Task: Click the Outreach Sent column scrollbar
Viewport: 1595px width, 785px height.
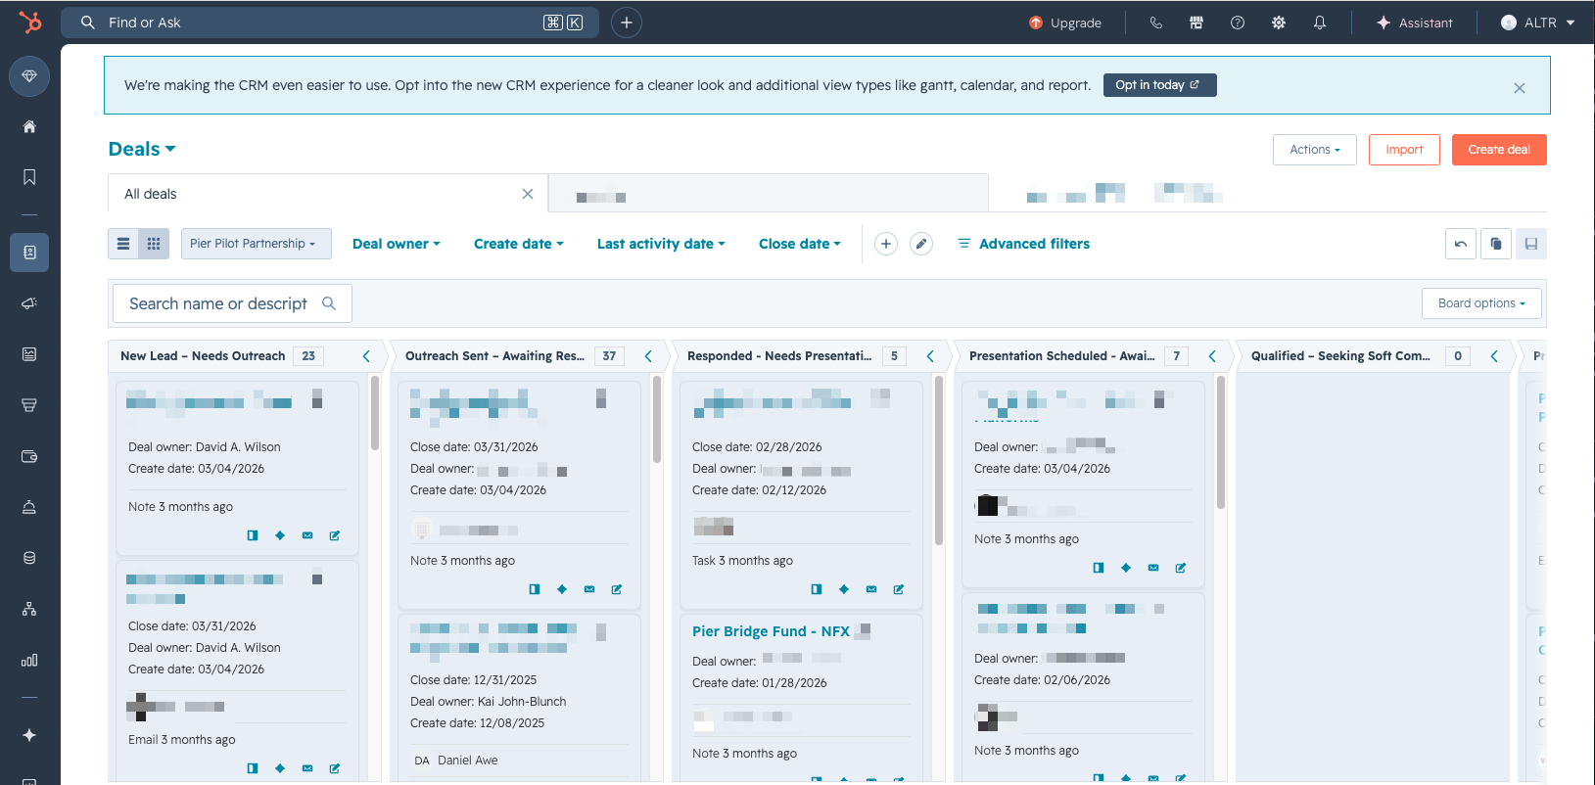Action: 657,419
